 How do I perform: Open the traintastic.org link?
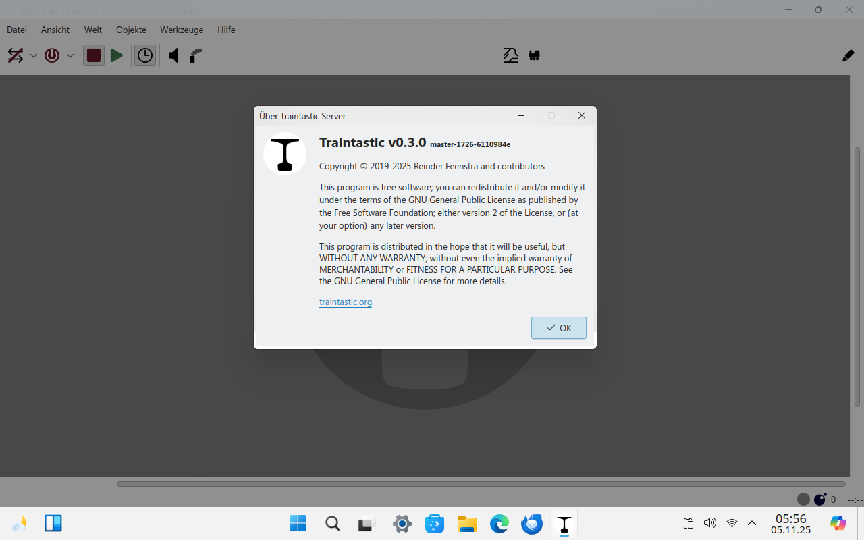346,302
